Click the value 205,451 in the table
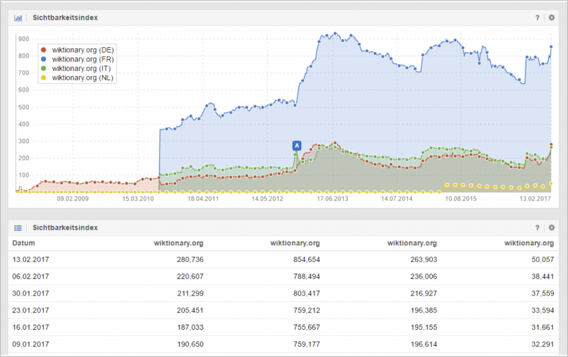Image resolution: width=568 pixels, height=357 pixels. pyautogui.click(x=190, y=310)
